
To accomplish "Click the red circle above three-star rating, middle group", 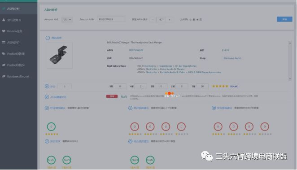I will 150,126.
